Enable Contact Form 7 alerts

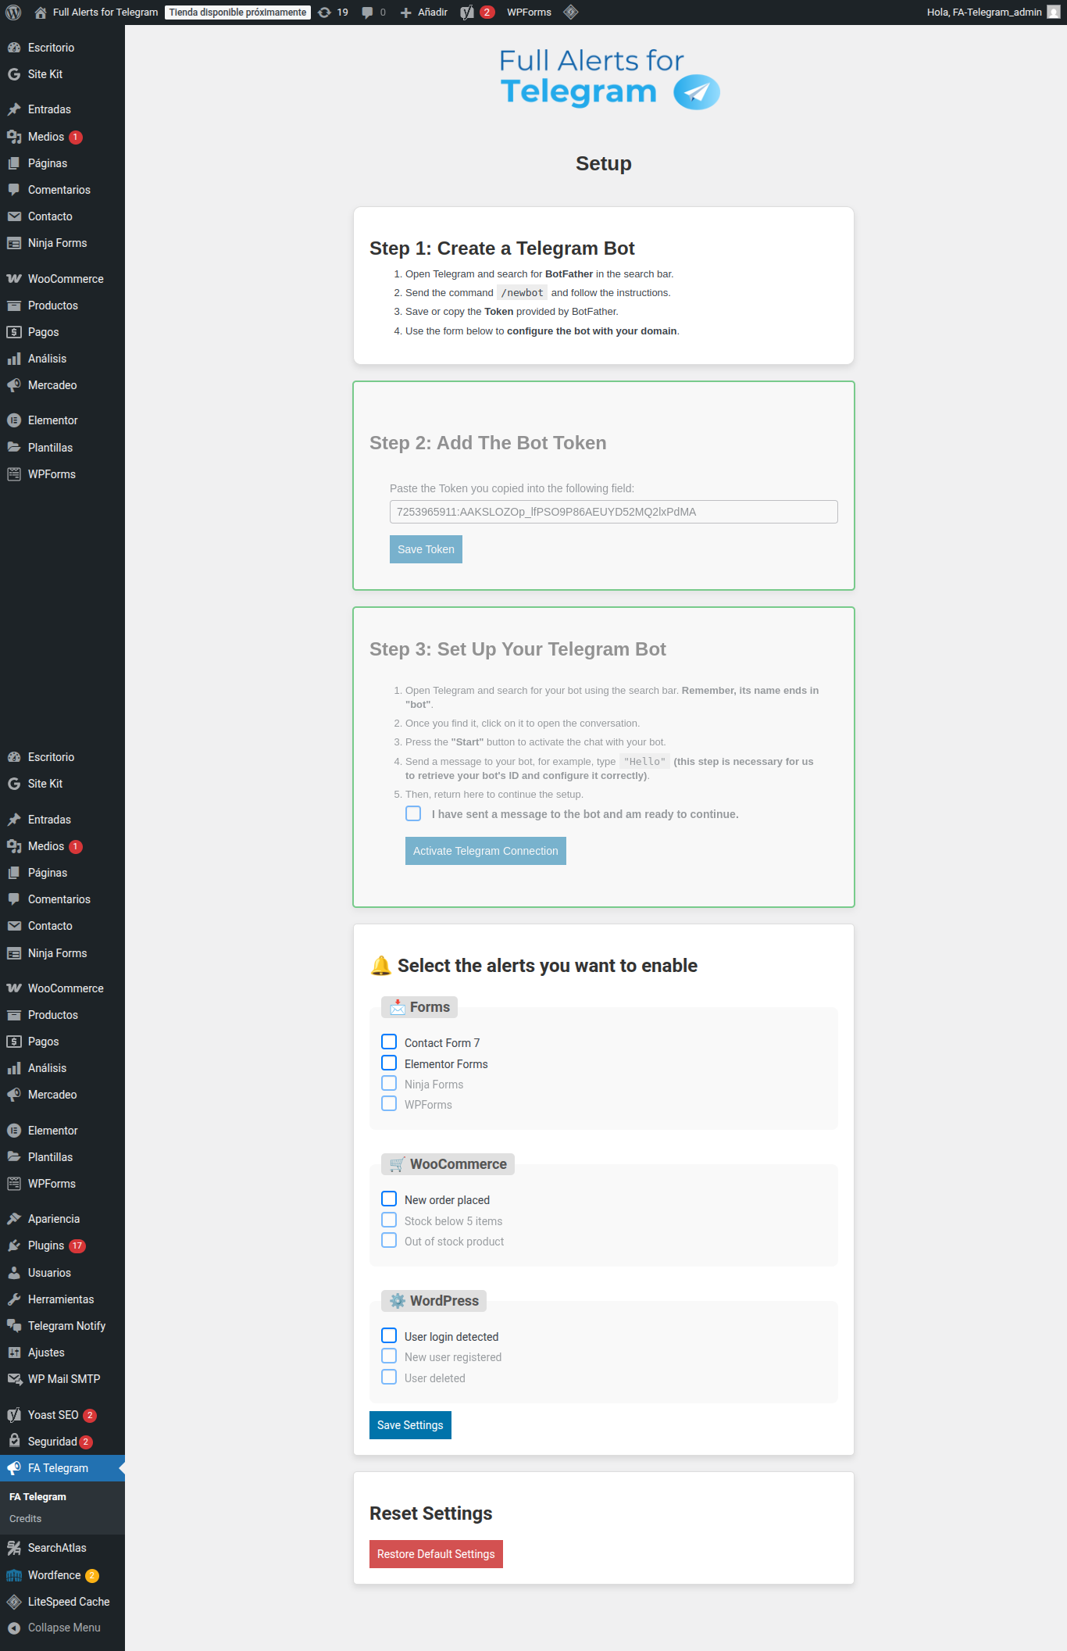point(389,1042)
